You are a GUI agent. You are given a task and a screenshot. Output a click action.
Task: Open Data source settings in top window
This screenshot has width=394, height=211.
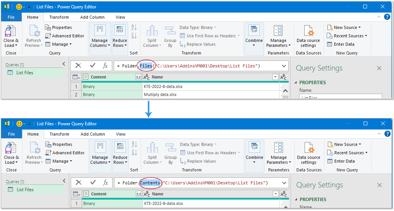pyautogui.click(x=308, y=36)
